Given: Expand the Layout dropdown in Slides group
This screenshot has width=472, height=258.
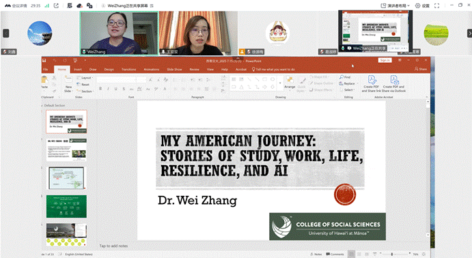Looking at the screenshot, I should click(x=85, y=78).
